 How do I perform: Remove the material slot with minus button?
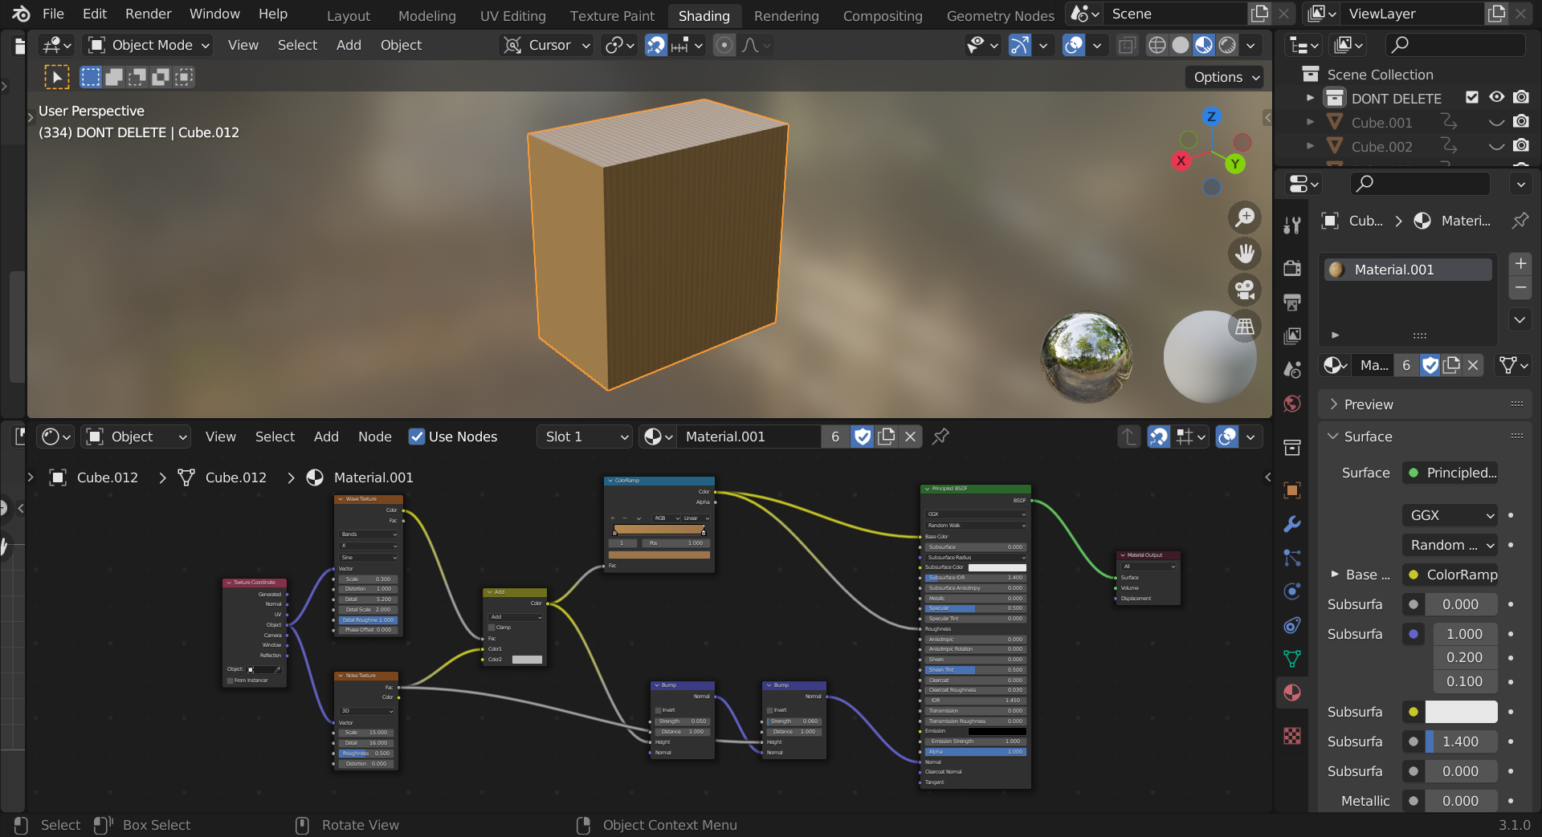1520,287
